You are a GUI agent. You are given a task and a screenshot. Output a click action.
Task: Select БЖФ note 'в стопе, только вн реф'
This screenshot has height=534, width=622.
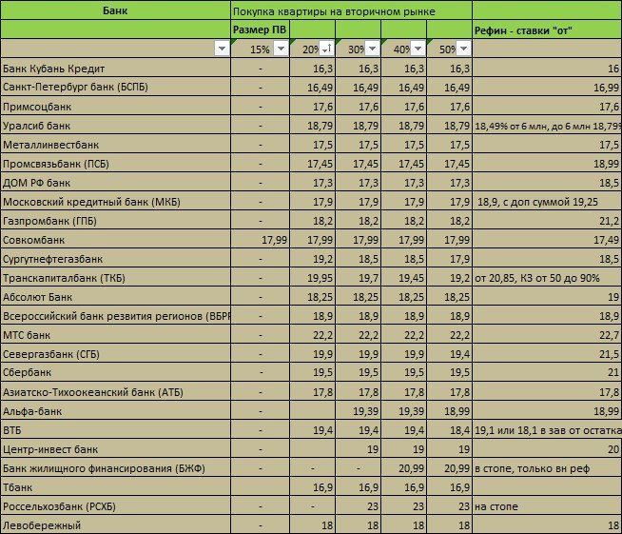point(547,468)
